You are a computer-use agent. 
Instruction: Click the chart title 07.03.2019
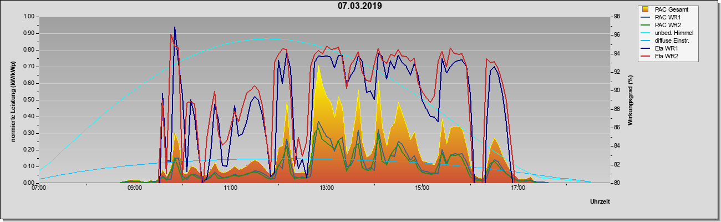pos(360,6)
